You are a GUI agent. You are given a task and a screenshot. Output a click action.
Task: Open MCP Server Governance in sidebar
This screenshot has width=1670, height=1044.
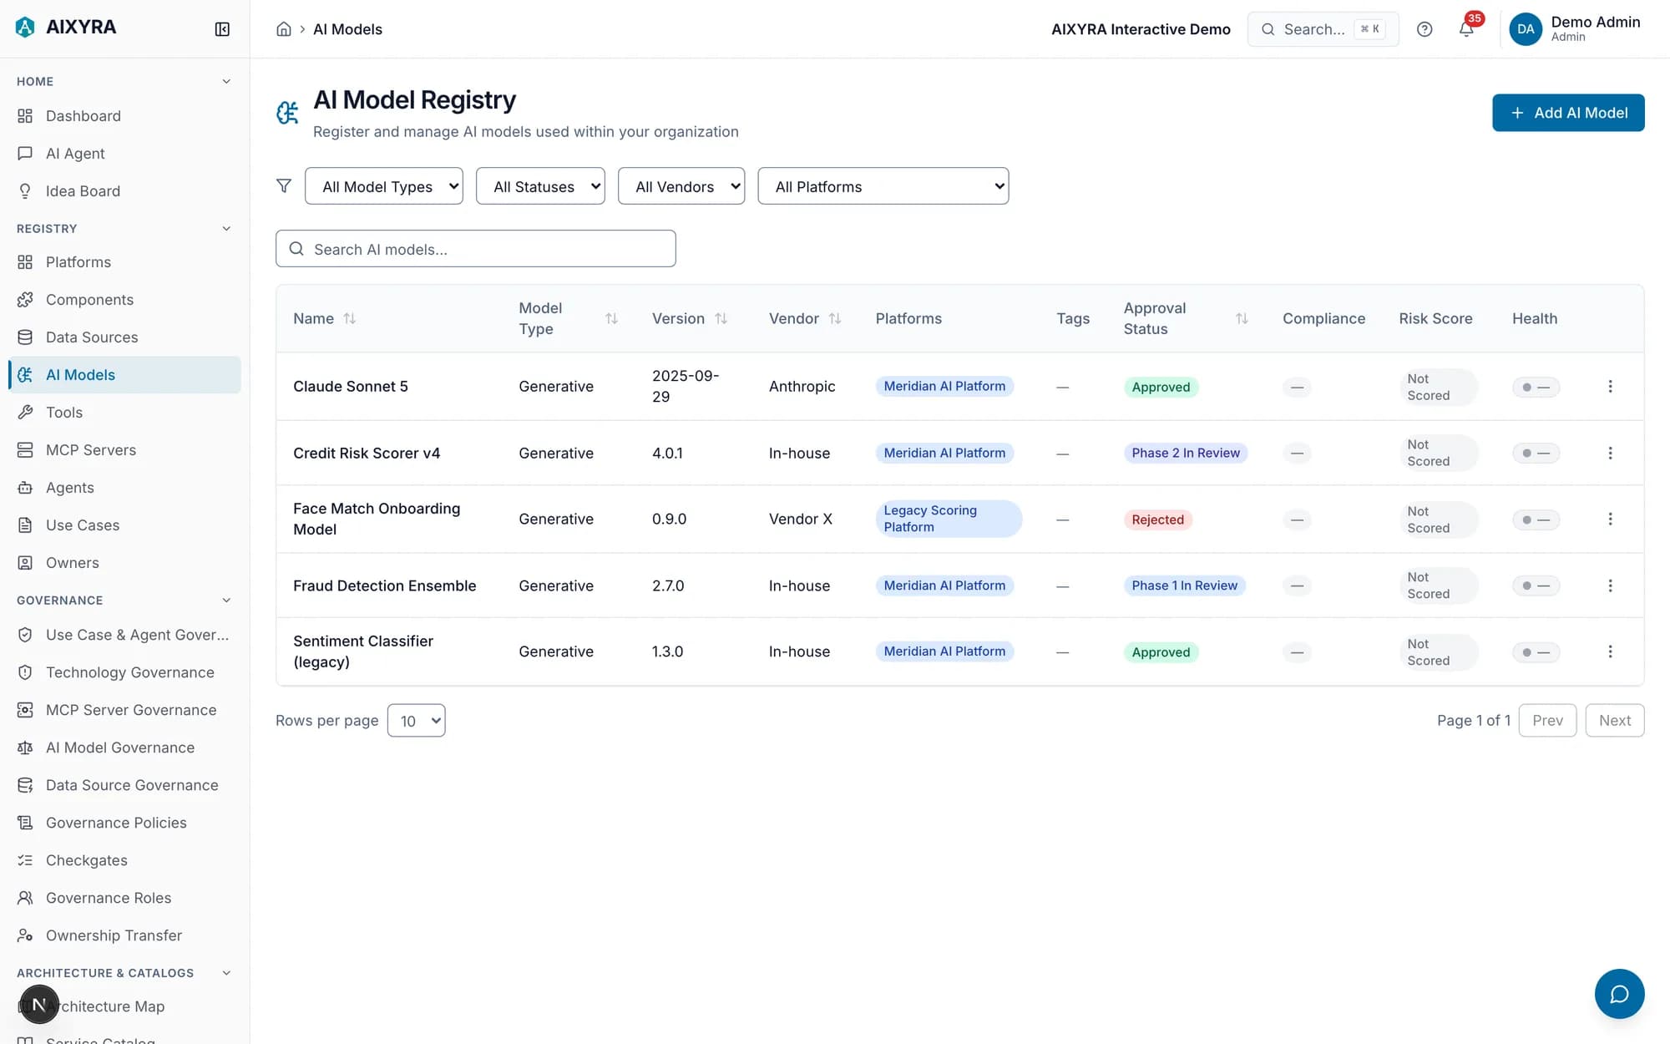(124, 710)
